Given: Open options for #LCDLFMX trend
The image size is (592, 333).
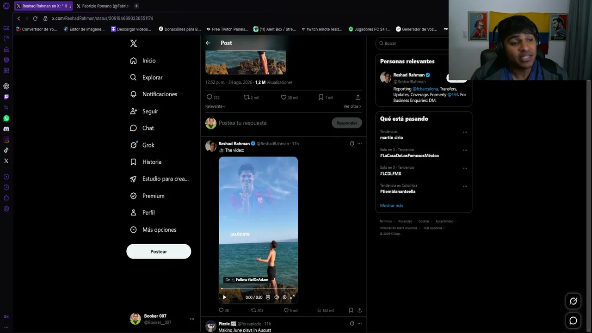Looking at the screenshot, I should click(465, 168).
